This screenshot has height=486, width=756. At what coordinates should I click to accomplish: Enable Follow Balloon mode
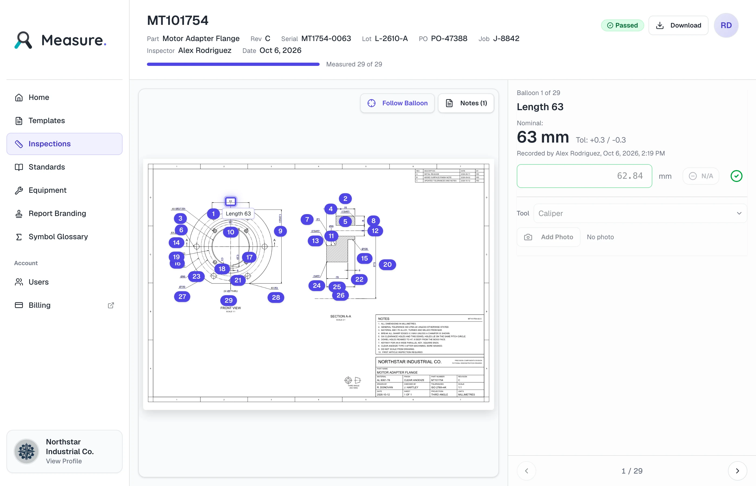397,103
